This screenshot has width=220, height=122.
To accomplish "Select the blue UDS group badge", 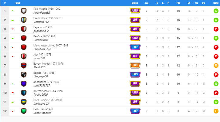I will 135,74.
